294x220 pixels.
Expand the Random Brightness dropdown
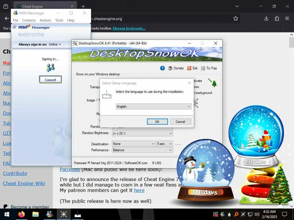142,133
